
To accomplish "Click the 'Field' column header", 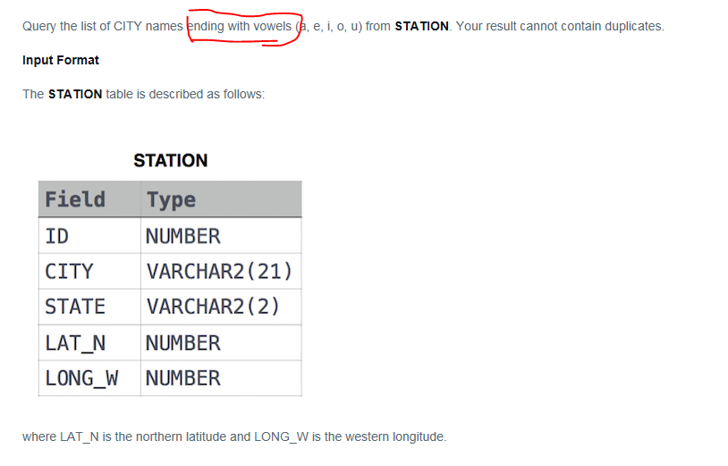I will tap(89, 199).
